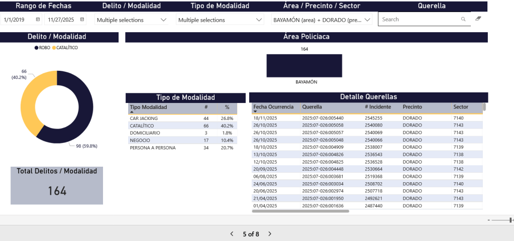The image size is (514, 241).
Task: Open the end date calendar picker
Action: coord(82,20)
